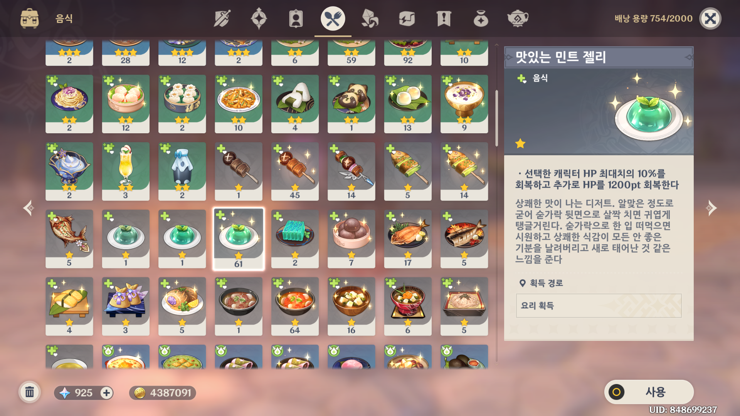740x416 pixels.
Task: Open the Artifacts inventory tab
Action: [259, 18]
